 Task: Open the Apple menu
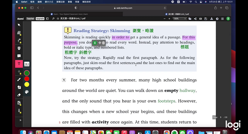pos(17,2)
